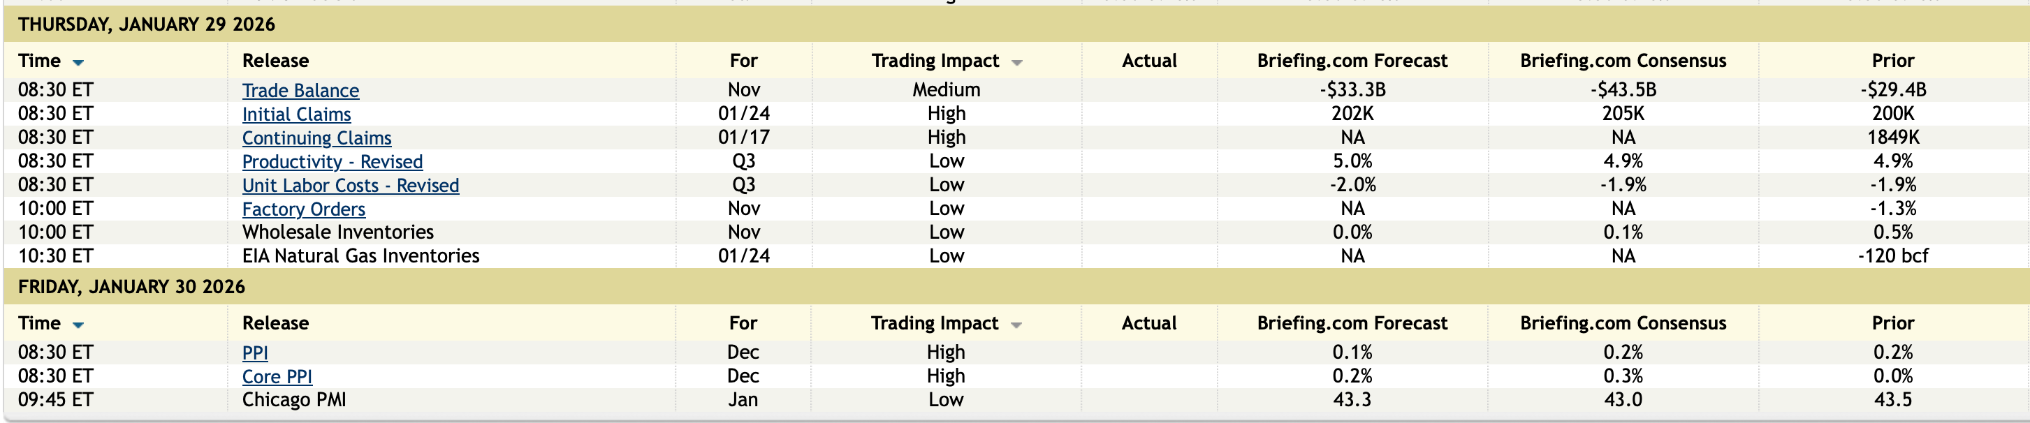Click the Thursday, January 29 2026 heading

(x=147, y=24)
